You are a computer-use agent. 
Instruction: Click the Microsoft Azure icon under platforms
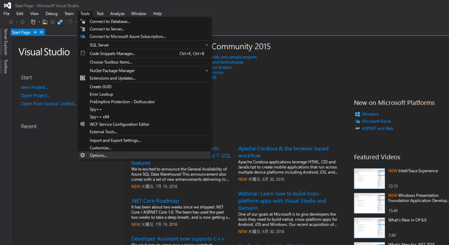coord(357,121)
